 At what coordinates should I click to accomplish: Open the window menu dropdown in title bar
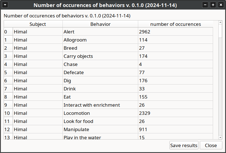(5, 5)
